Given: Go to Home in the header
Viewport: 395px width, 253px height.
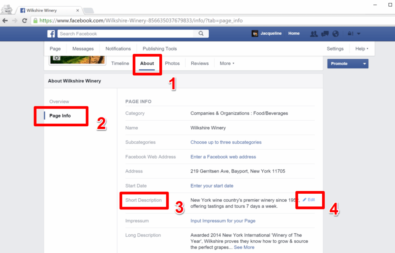Looking at the screenshot, I should tap(294, 34).
